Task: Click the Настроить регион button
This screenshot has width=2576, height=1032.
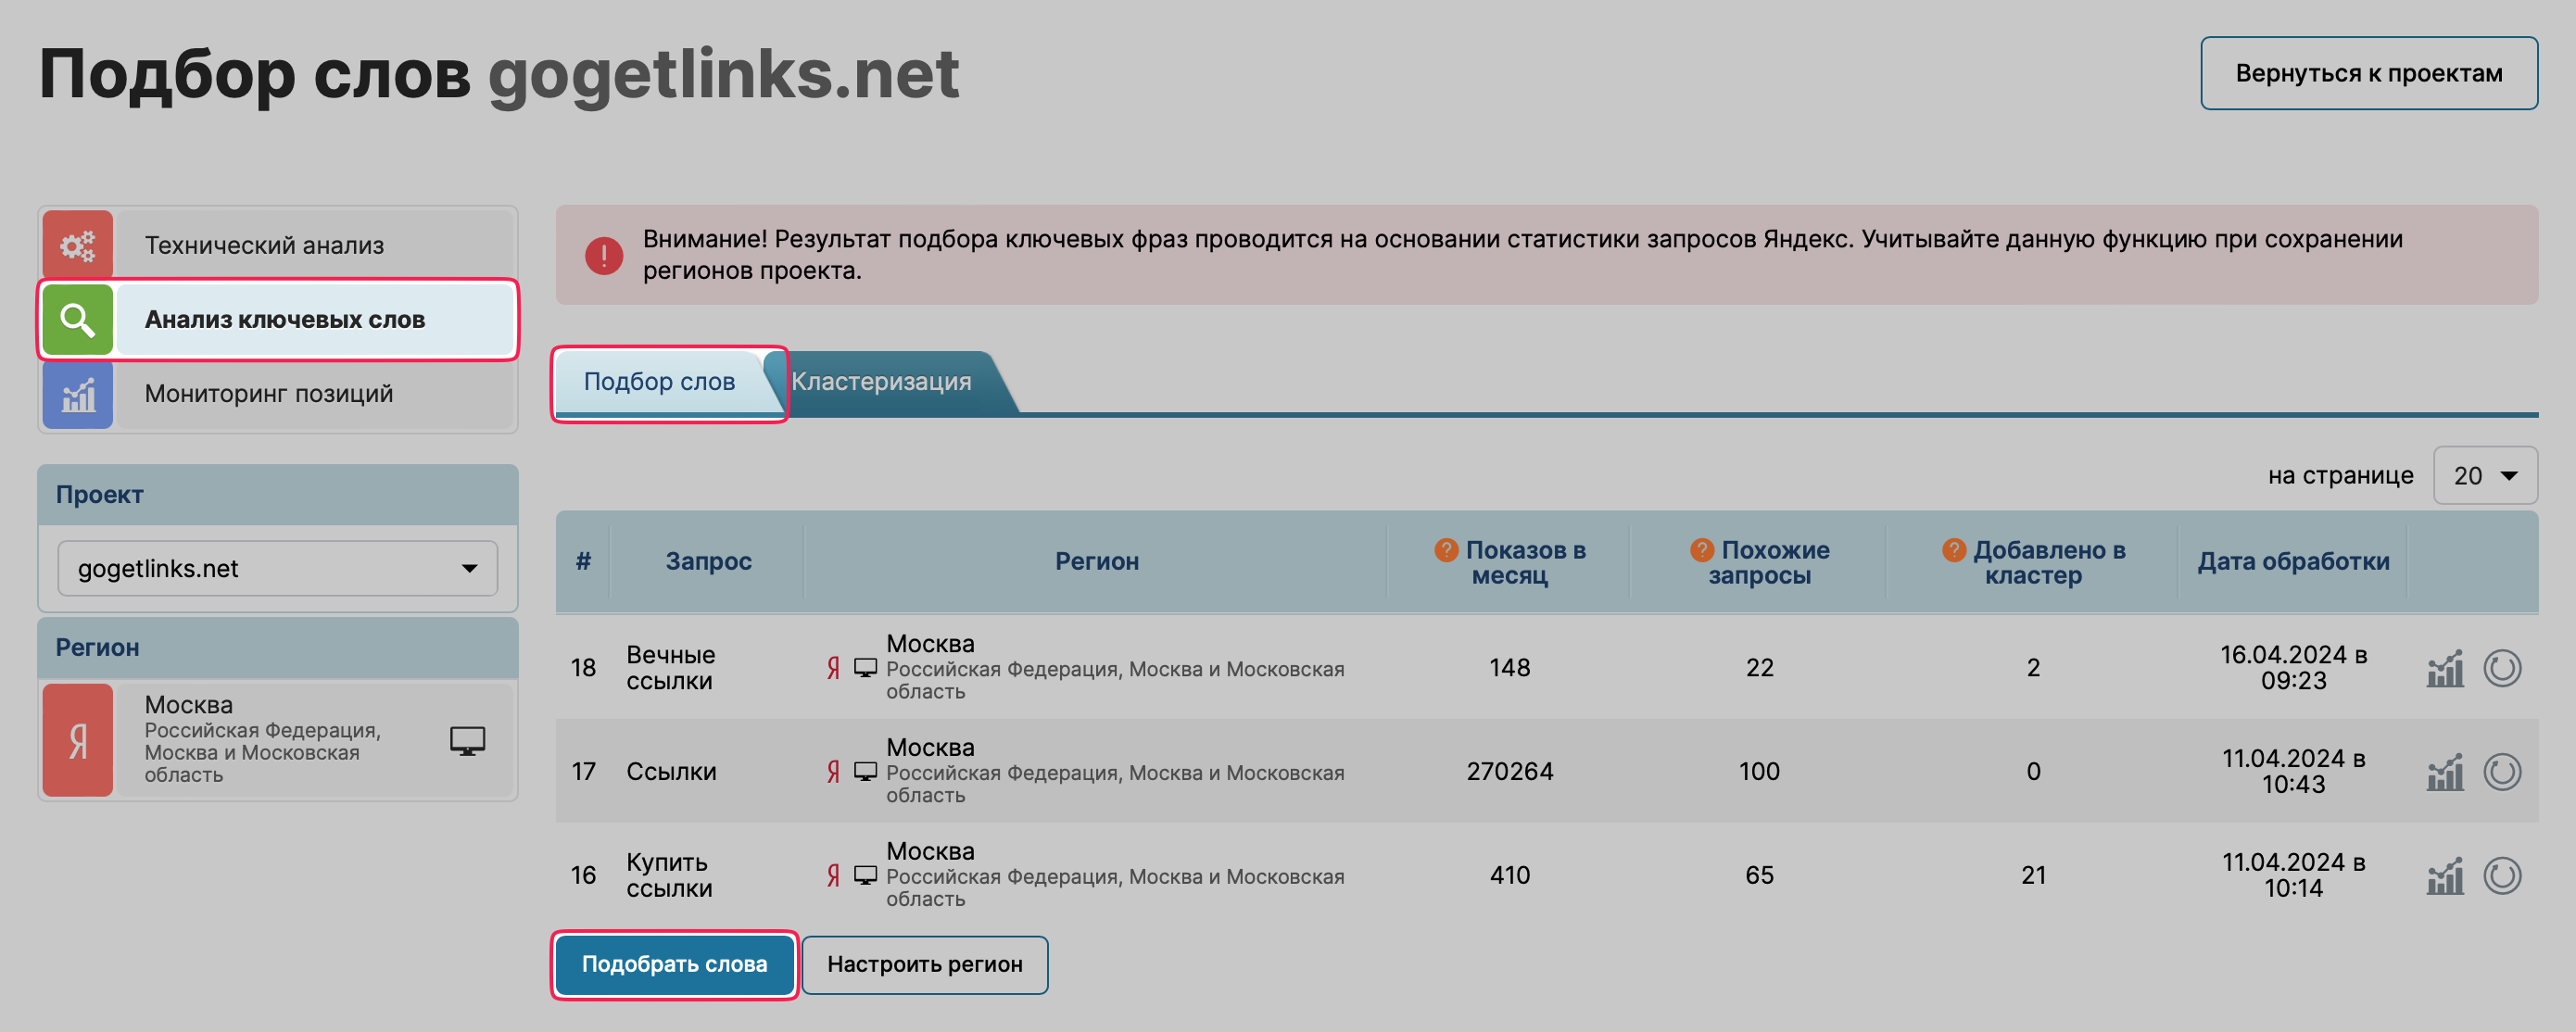Action: [924, 964]
